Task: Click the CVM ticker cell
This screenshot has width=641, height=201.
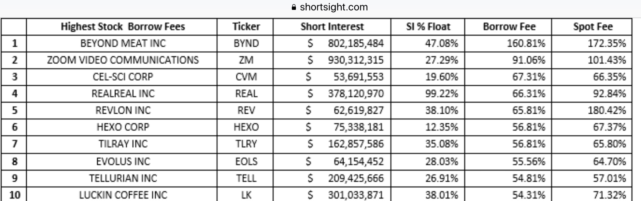Action: coord(246,77)
